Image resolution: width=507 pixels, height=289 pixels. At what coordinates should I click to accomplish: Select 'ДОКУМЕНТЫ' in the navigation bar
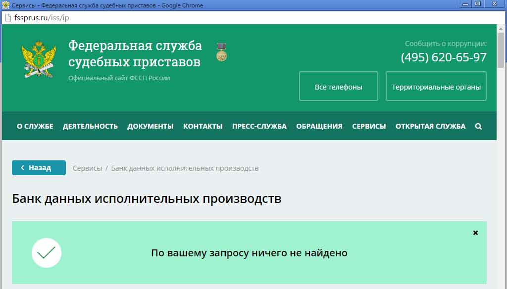point(151,126)
